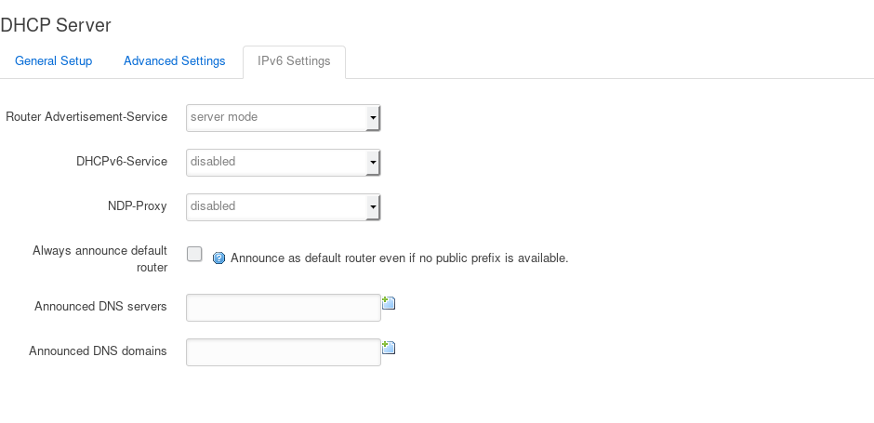
Task: Click the blue help icon near default router option
Action: 219,258
